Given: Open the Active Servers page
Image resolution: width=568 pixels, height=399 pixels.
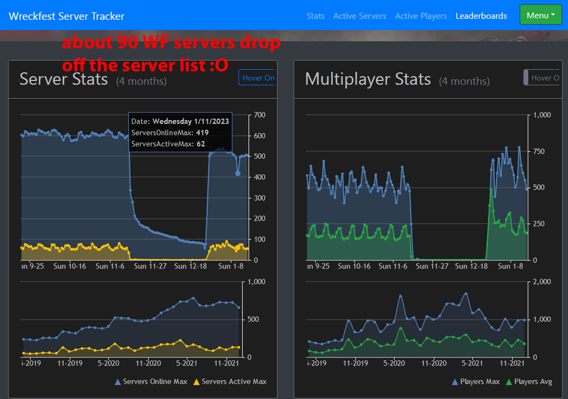Looking at the screenshot, I should coord(360,16).
